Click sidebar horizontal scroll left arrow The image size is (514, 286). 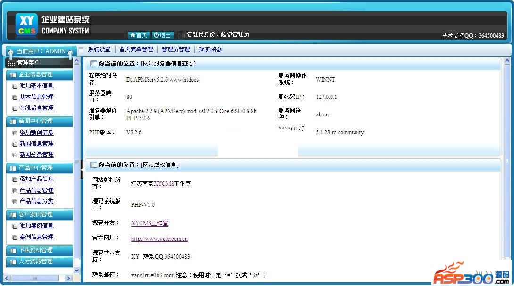7,278
